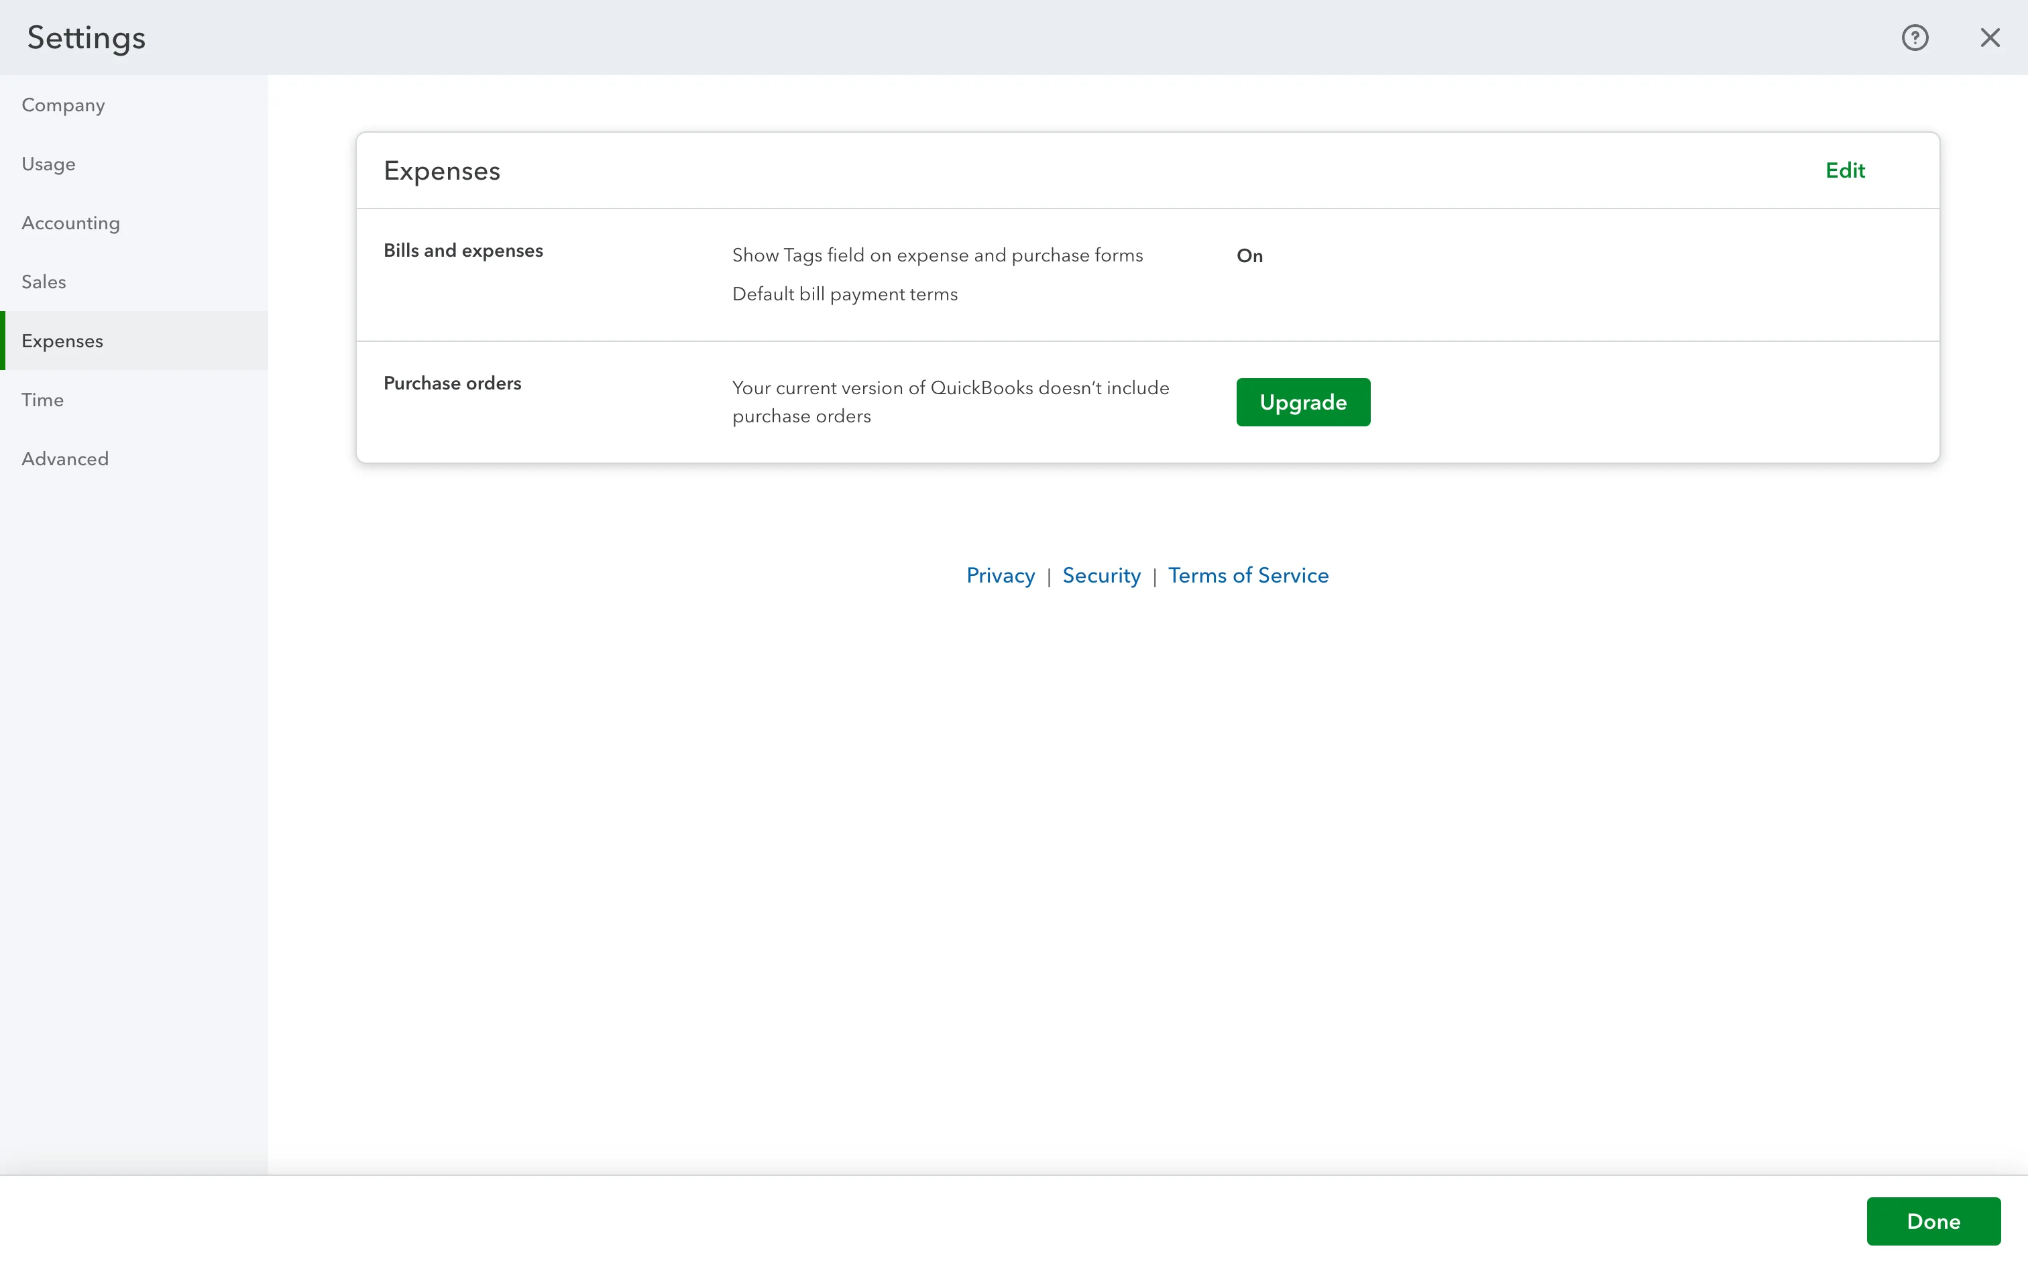Click the Bills and expenses heading

[463, 251]
